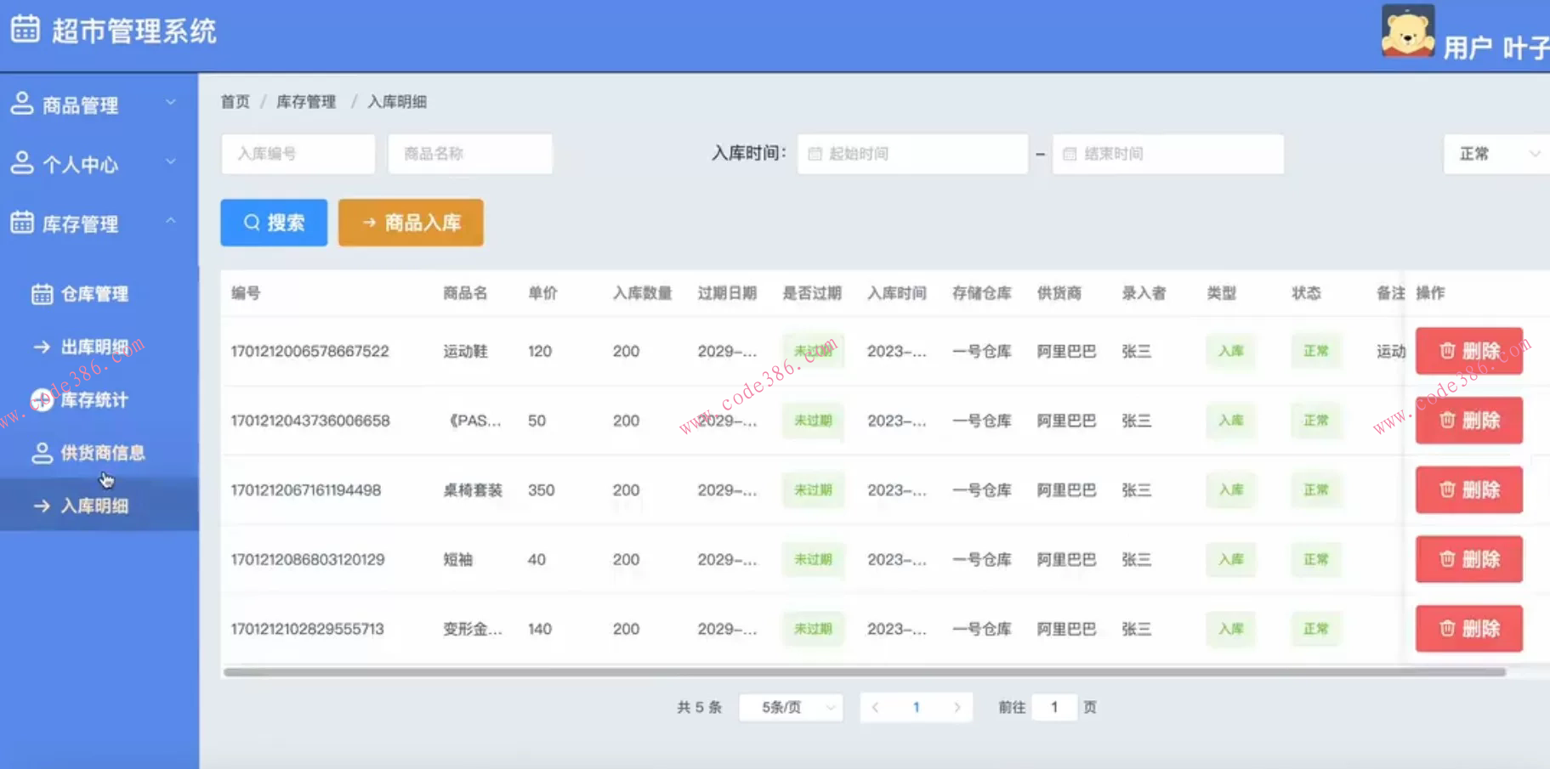Open the 5条/页 page size dropdown
This screenshot has width=1550, height=769.
pyautogui.click(x=790, y=706)
